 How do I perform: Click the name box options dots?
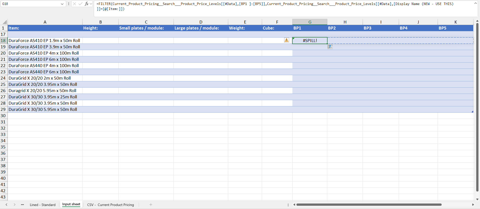click(69, 4)
